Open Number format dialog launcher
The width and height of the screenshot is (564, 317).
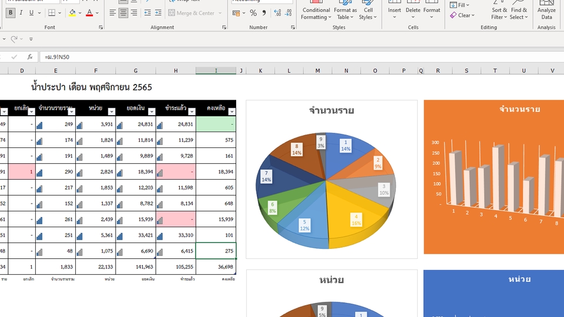[293, 28]
